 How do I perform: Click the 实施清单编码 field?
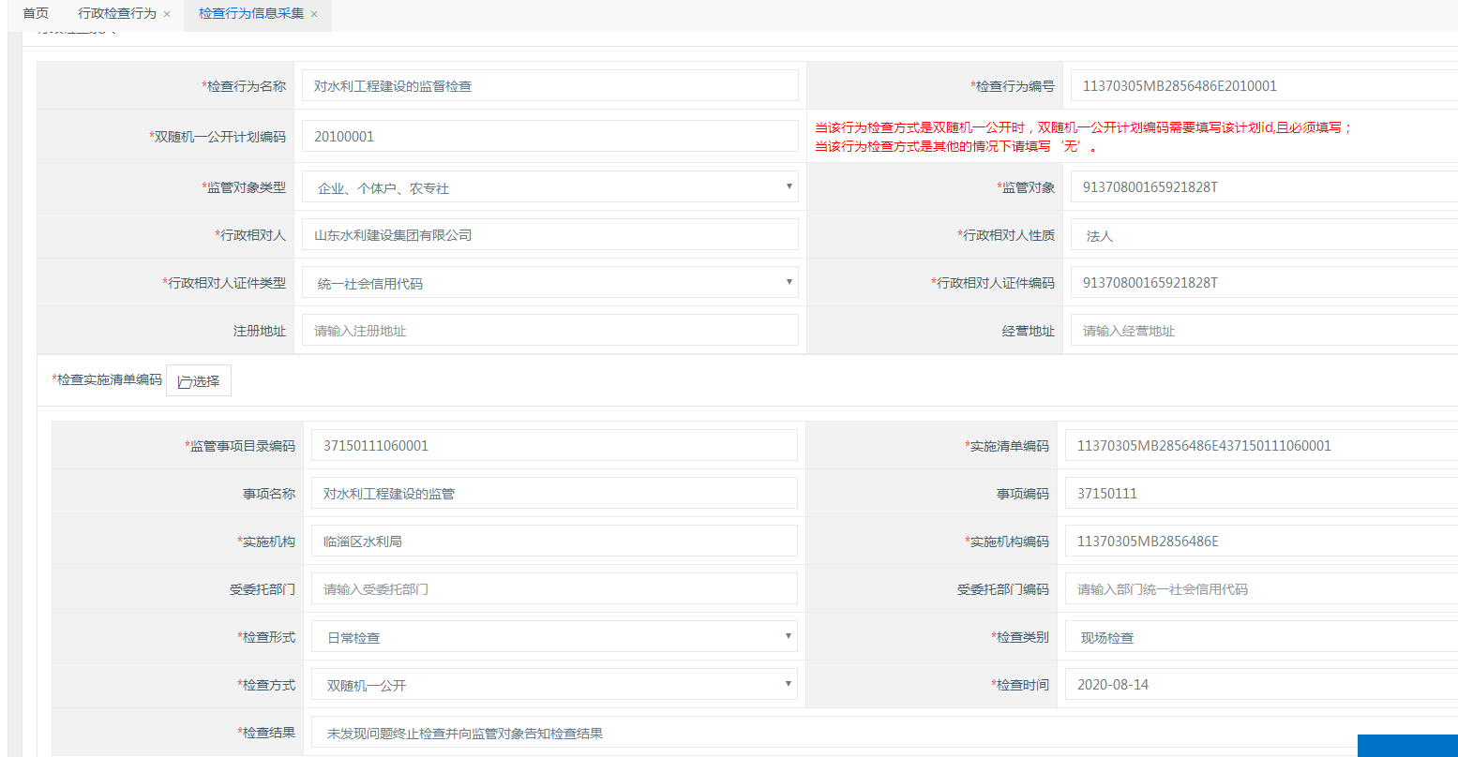pyautogui.click(x=1261, y=445)
